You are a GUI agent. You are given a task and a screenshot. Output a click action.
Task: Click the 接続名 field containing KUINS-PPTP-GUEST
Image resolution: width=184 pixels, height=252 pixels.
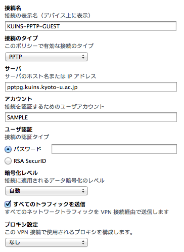pos(90,26)
